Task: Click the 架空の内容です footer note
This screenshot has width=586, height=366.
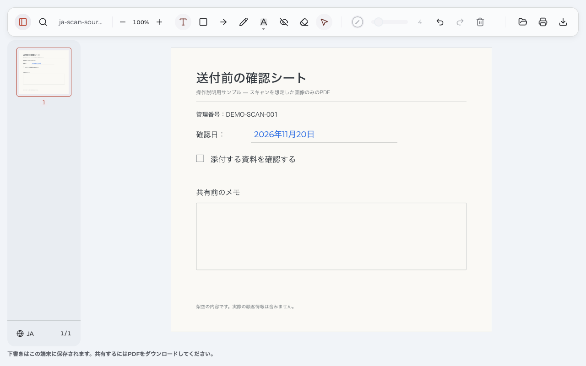Action: (246, 307)
